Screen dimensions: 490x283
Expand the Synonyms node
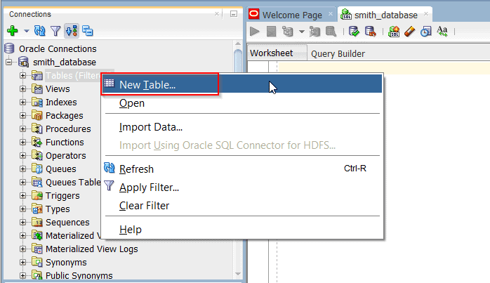click(x=22, y=262)
